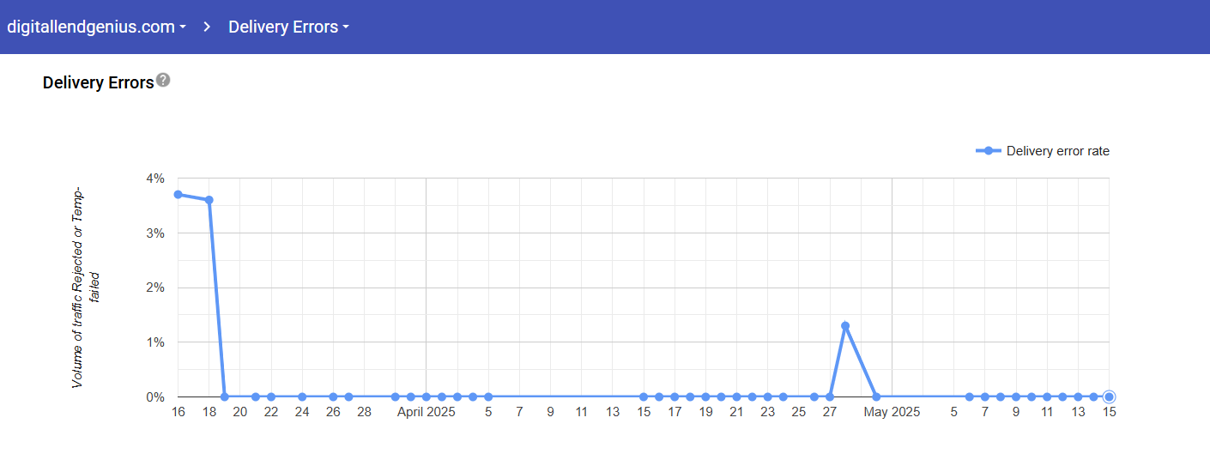Click the May 11 data point
This screenshot has height=454, width=1210.
[x=1047, y=396]
